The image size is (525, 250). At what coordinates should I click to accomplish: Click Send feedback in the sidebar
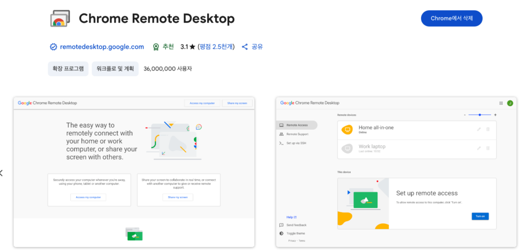click(x=296, y=225)
